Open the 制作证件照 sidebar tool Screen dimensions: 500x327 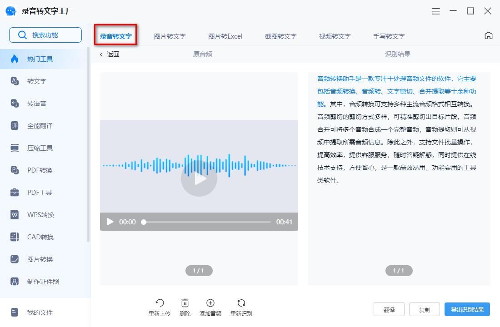click(43, 282)
